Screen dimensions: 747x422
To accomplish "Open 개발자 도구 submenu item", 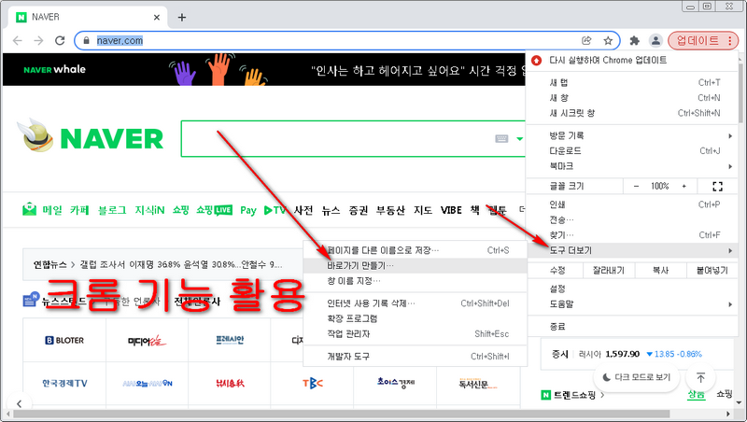I will (415, 357).
